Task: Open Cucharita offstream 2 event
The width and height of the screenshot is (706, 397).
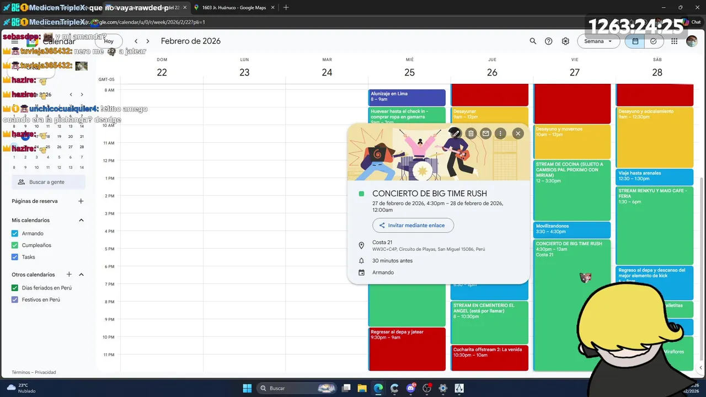Action: click(x=489, y=357)
